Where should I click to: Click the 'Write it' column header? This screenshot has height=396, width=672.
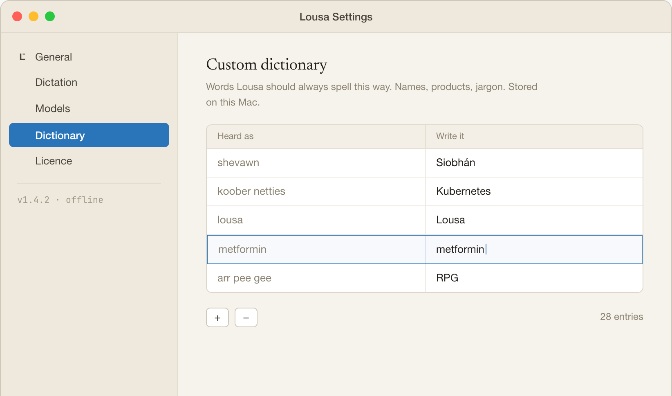[534, 136]
